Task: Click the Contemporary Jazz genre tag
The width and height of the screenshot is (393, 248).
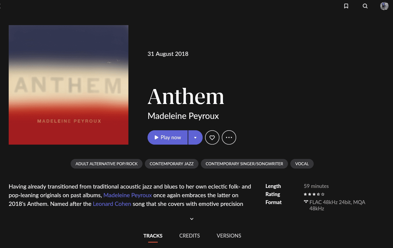Action: [172, 164]
